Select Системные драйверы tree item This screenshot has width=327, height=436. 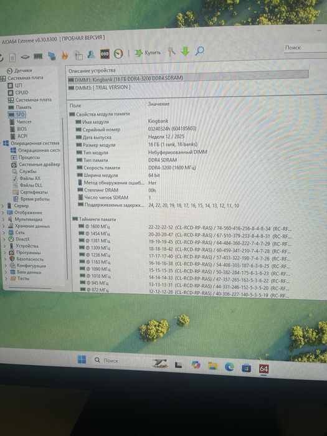(36, 164)
